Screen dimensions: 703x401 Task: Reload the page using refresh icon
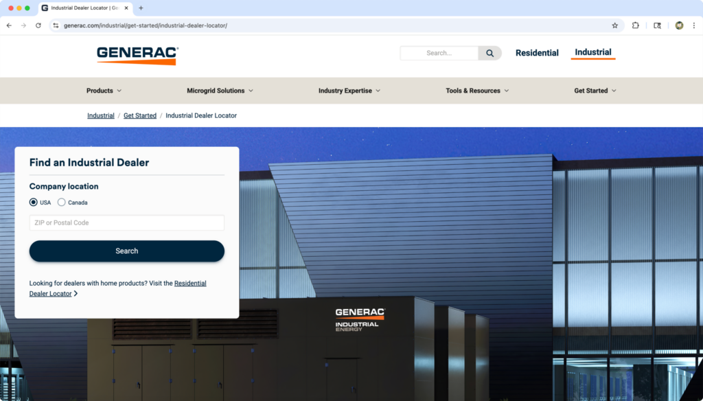(38, 25)
